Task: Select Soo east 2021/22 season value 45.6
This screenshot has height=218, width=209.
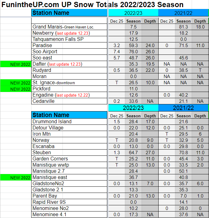Action: 183,58
